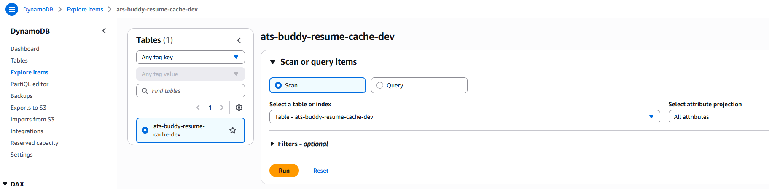This screenshot has height=189, width=769.
Task: Favorite the ats-buddy-resume-cache-dev table with the star
Action: (233, 130)
